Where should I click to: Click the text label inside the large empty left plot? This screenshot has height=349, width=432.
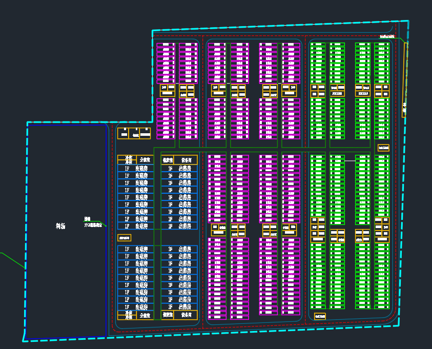60,226
